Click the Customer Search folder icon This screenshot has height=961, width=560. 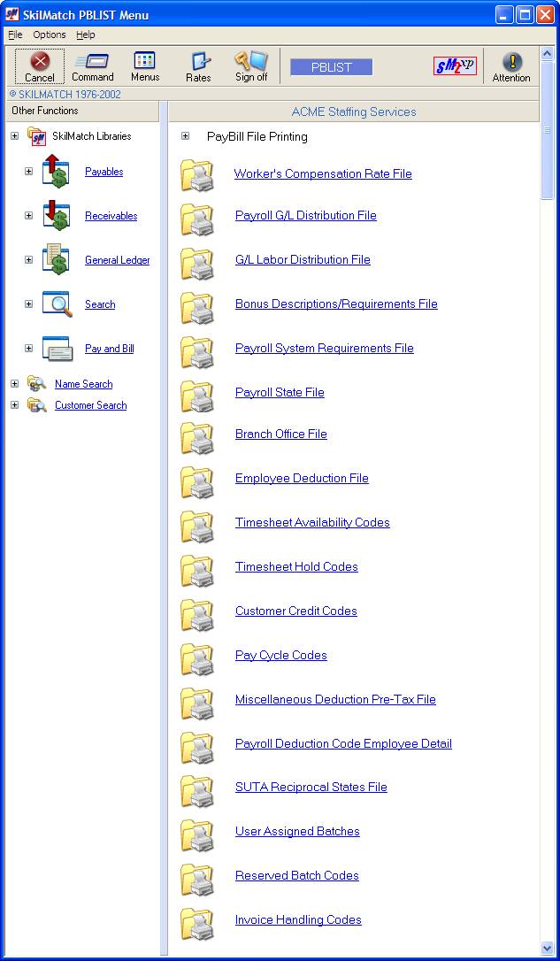37,404
